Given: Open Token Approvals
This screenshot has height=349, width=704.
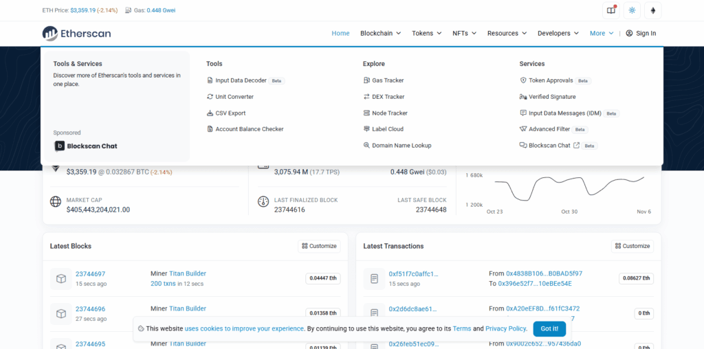Looking at the screenshot, I should [551, 80].
